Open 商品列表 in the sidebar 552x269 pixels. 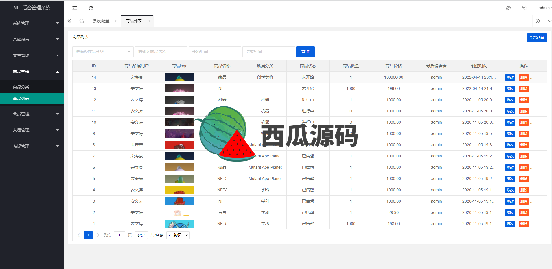pos(32,99)
